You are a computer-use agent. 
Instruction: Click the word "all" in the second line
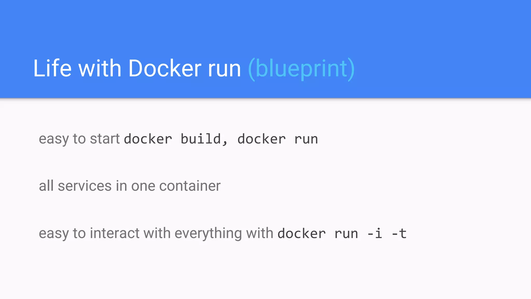pyautogui.click(x=46, y=186)
